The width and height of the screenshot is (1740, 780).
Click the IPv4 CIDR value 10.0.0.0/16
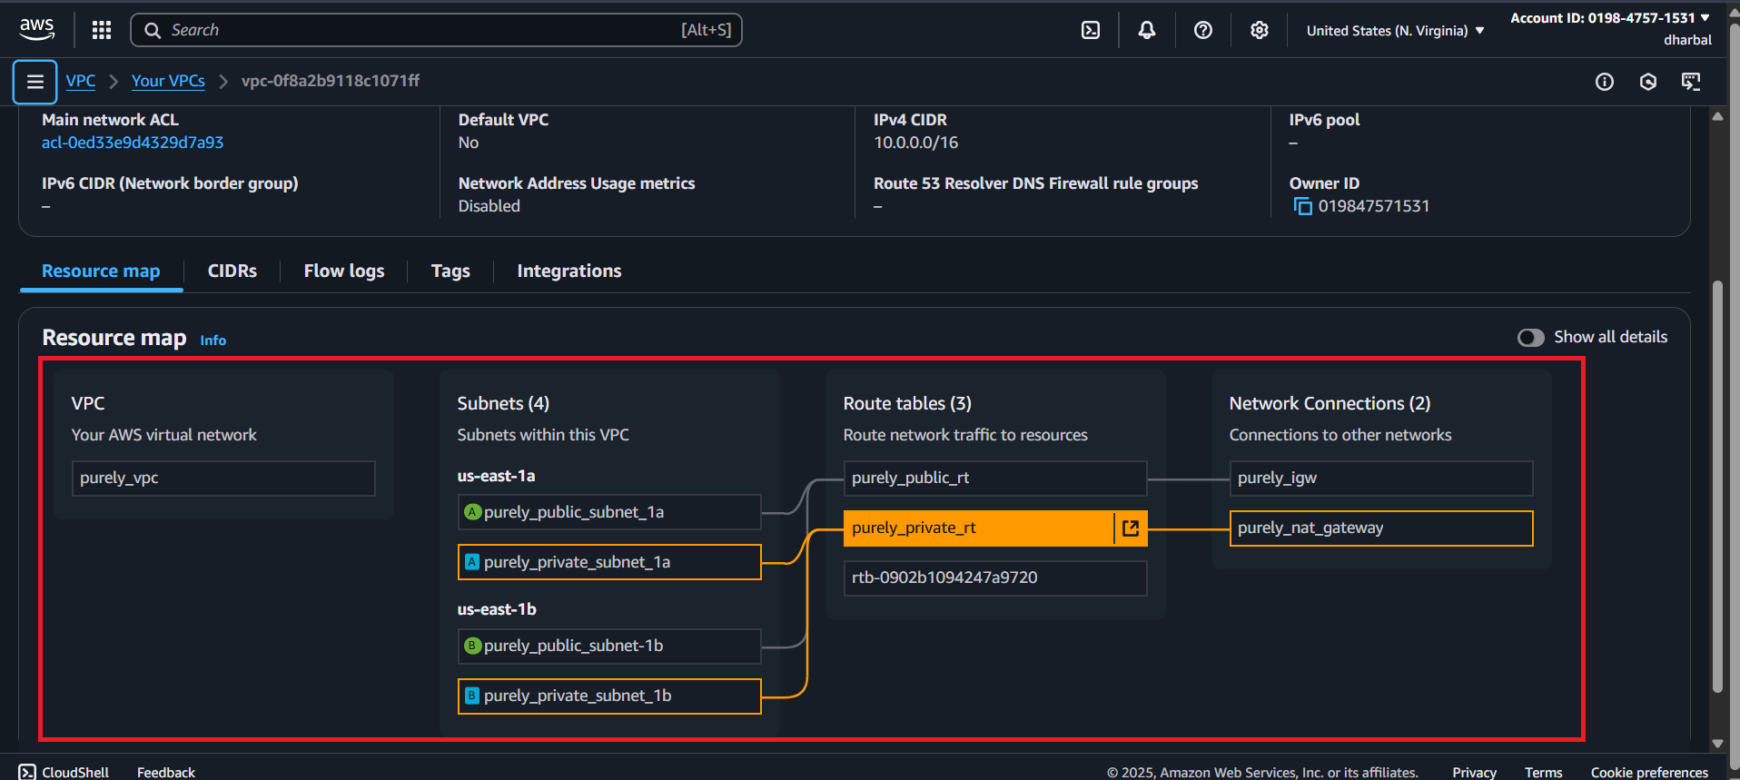pyautogui.click(x=915, y=143)
